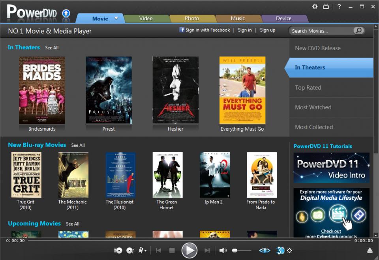Start playback with the Play button
379x260 pixels.
(x=189, y=251)
